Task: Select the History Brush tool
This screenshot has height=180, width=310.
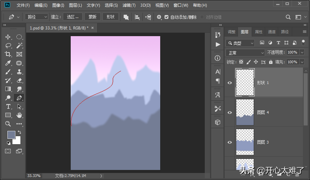Action: (8, 80)
